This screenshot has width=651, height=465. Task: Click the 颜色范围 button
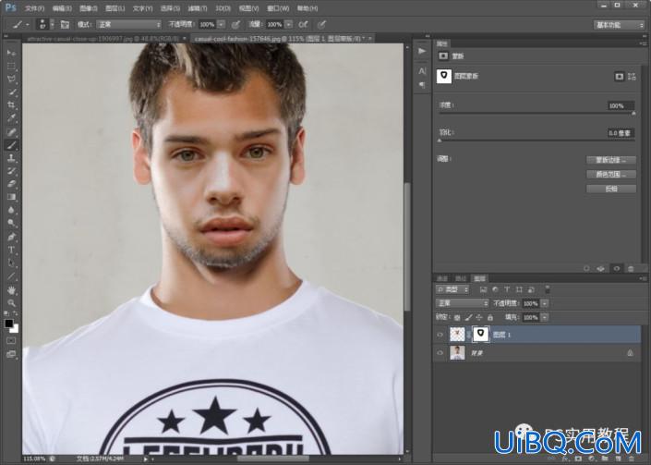(611, 175)
